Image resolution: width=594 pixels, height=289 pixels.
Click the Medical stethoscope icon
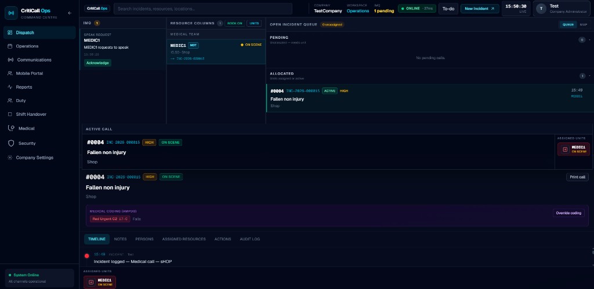pyautogui.click(x=11, y=128)
